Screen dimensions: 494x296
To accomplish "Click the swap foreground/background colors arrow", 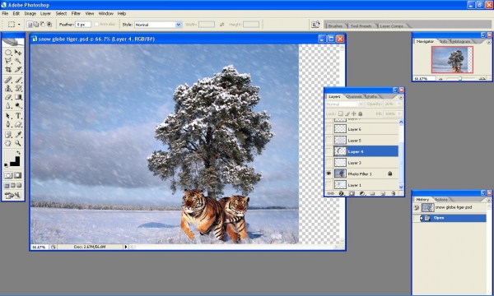I will (19, 153).
